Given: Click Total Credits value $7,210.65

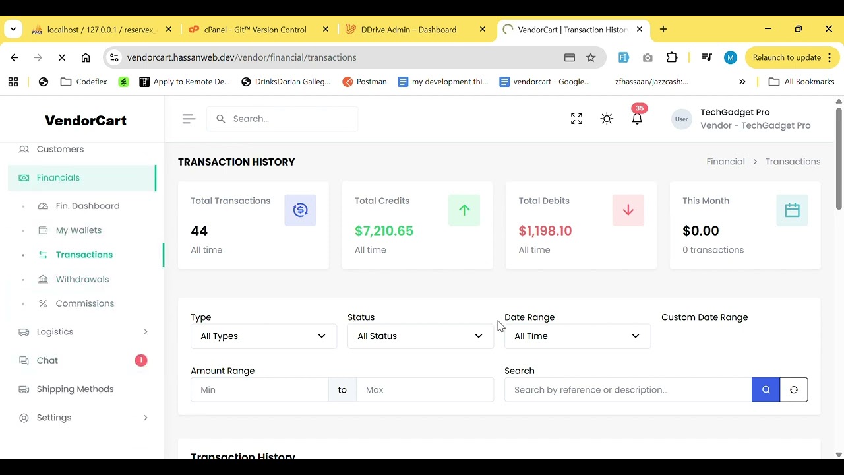Looking at the screenshot, I should [384, 231].
